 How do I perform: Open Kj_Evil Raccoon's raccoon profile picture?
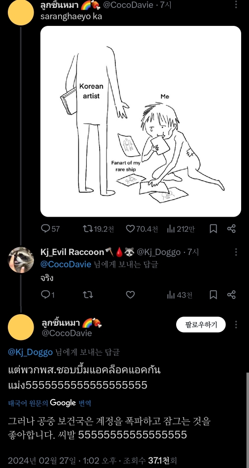(x=21, y=260)
